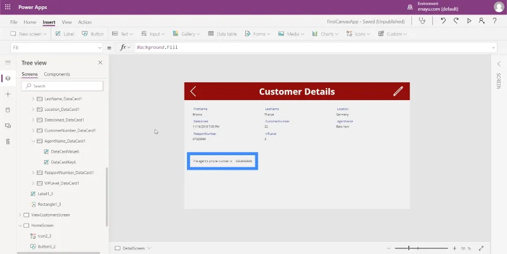This screenshot has height=254, width=507.
Task: Open the Media icon in left rail
Action: pyautogui.click(x=8, y=125)
